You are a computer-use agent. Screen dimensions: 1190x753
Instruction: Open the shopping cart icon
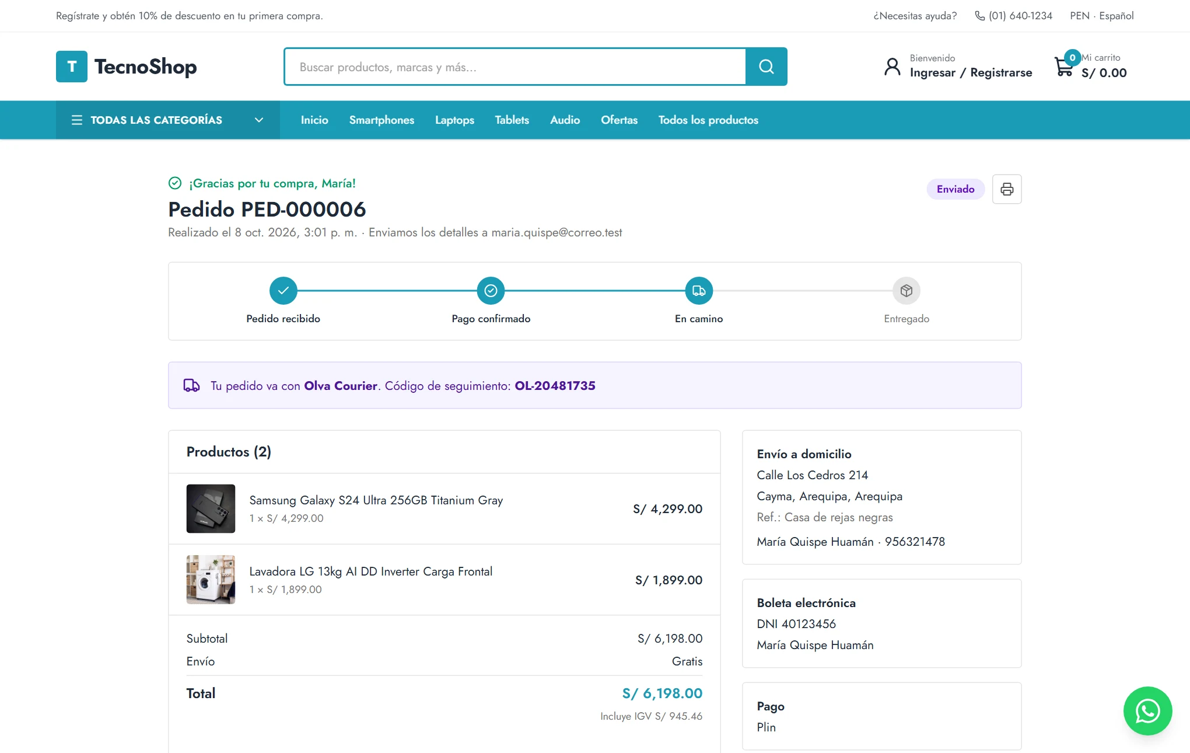pos(1063,67)
